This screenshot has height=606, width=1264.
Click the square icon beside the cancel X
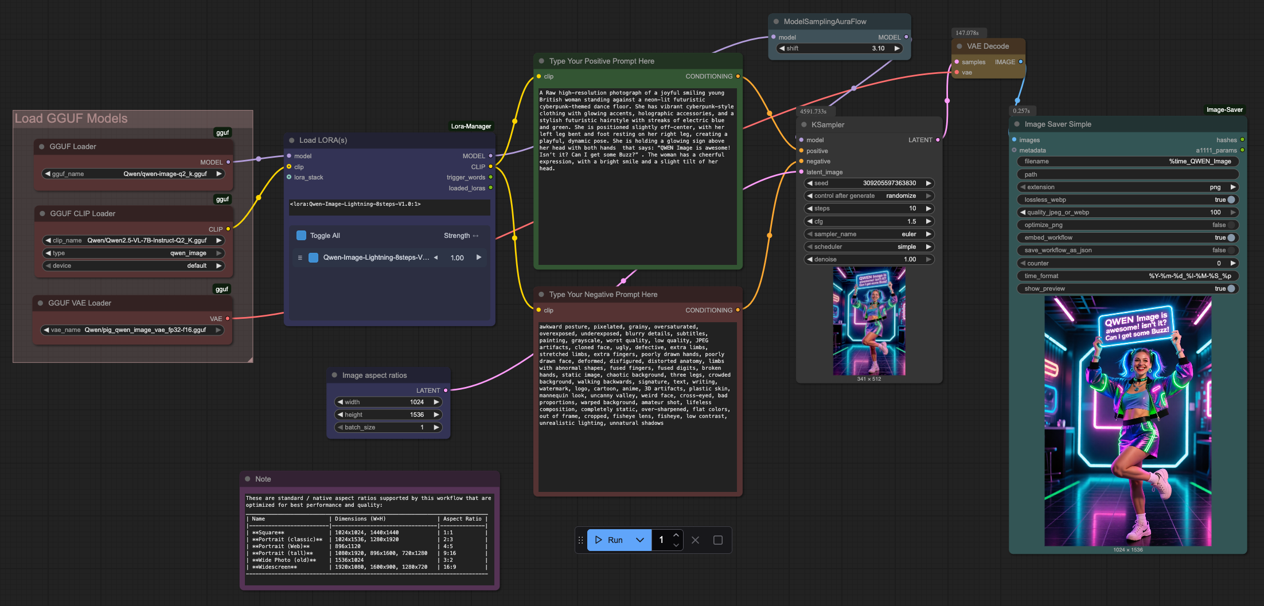click(717, 540)
